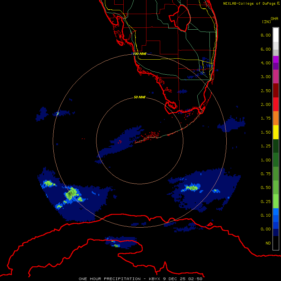
Task: Click the OHA product code label
Action: [274, 19]
